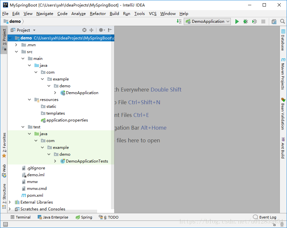Click the build project arrow icon

(179, 21)
